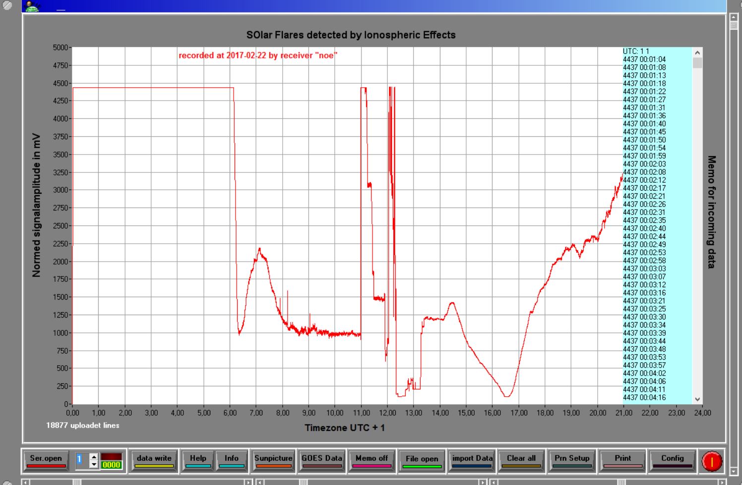Image resolution: width=742 pixels, height=485 pixels.
Task: Select memo line 4437 00:03:57
Action: click(x=644, y=365)
